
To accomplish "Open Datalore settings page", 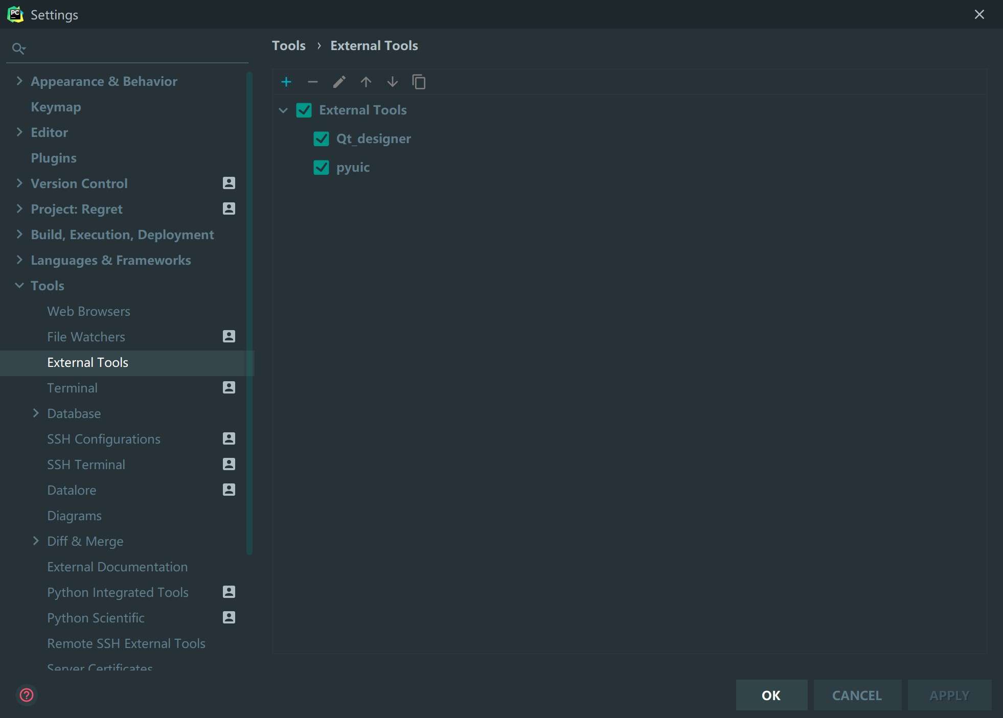I will pos(72,490).
